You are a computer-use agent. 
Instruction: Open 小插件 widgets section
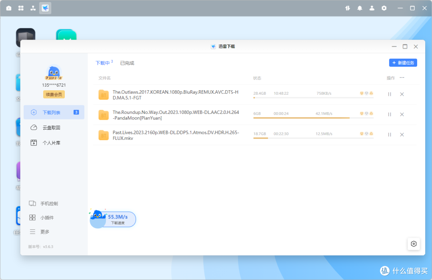47,218
